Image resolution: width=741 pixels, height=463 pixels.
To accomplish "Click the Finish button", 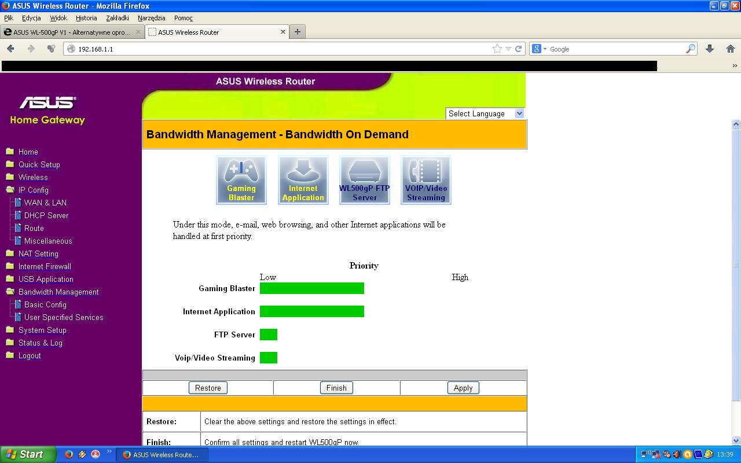I will (336, 388).
